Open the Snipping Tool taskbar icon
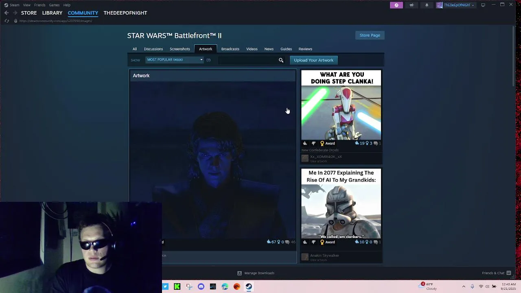 (189, 286)
